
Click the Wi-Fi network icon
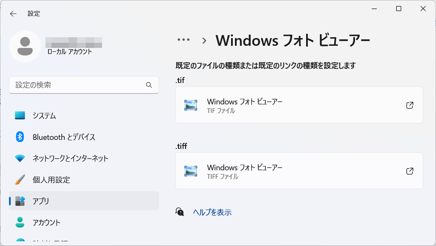pyautogui.click(x=20, y=158)
